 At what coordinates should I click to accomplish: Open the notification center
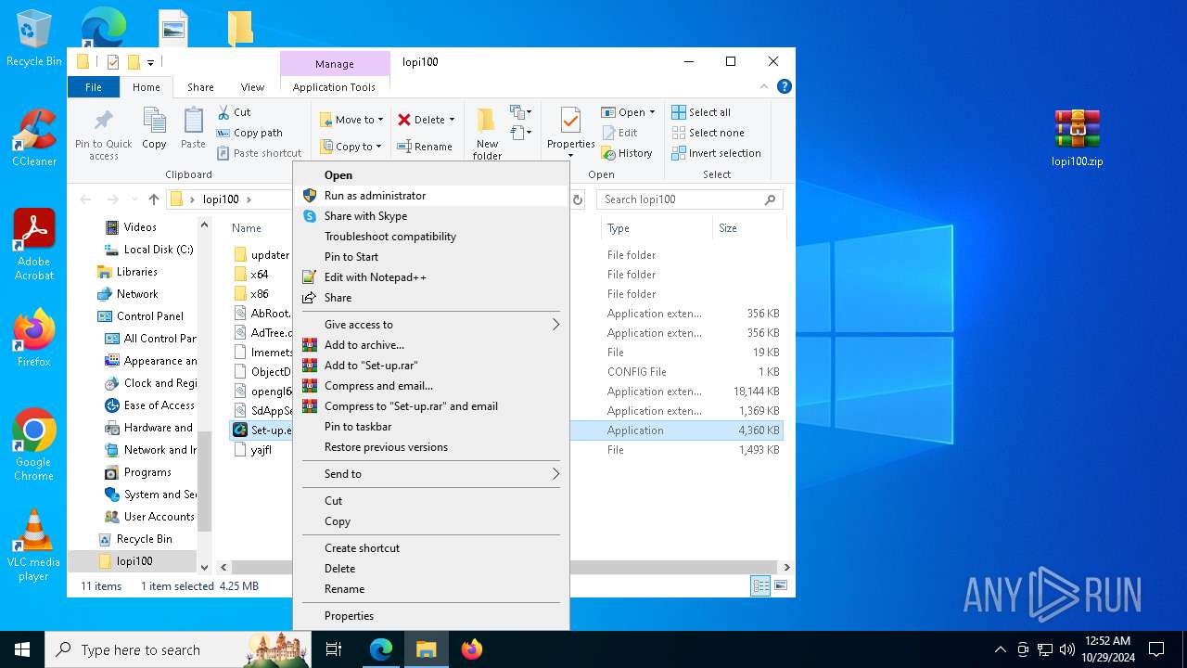[x=1156, y=649]
